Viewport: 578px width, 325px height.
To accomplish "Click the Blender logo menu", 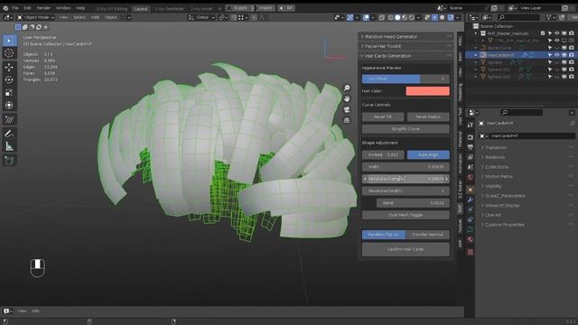I will click(5, 8).
